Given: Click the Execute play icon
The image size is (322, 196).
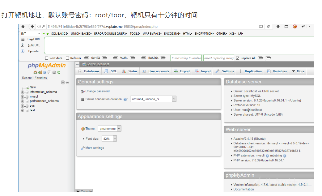Looking at the screenshot, I should coord(23,51).
